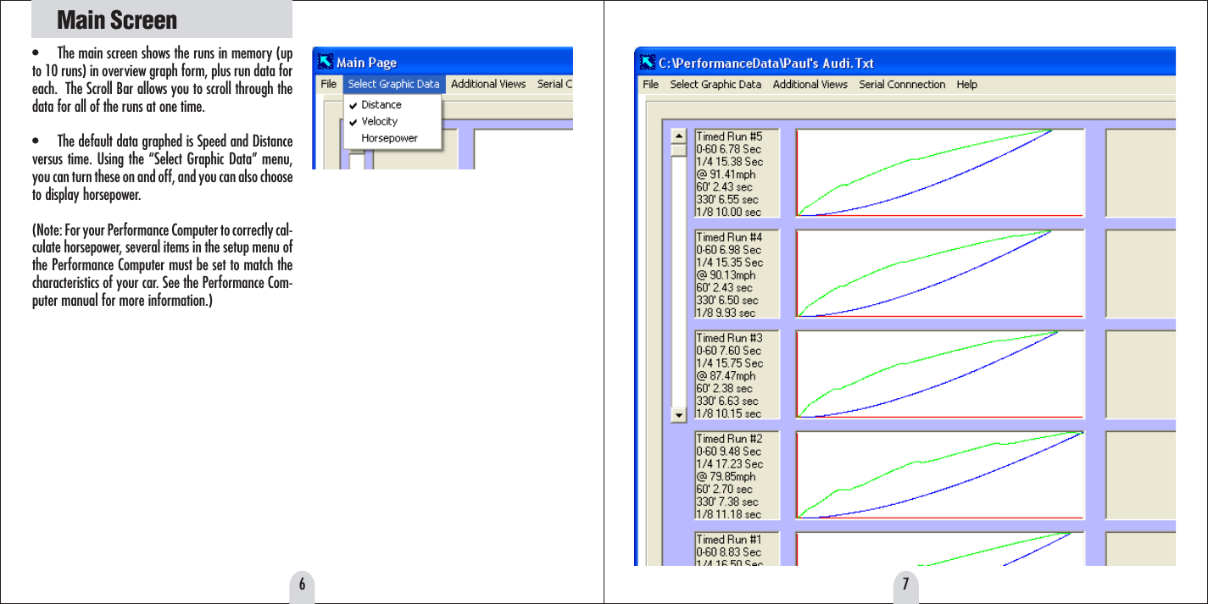Open the Help menu in Paul's Audi window
This screenshot has width=1208, height=604.
tap(966, 84)
